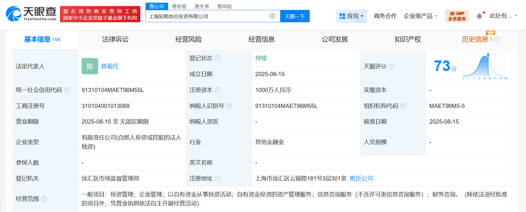Show help for 天眼评分
The image size is (526, 212).
coord(392,66)
